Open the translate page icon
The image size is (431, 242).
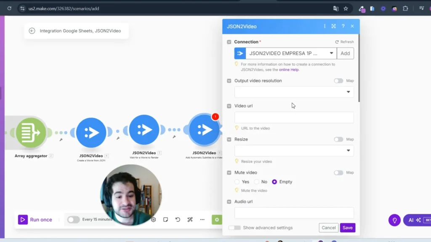[335, 8]
